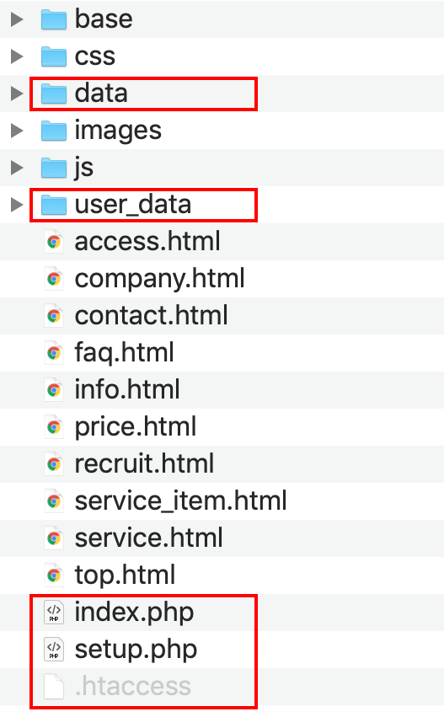The width and height of the screenshot is (444, 717).
Task: Expand the css folder disclosure triangle
Action: [17, 56]
